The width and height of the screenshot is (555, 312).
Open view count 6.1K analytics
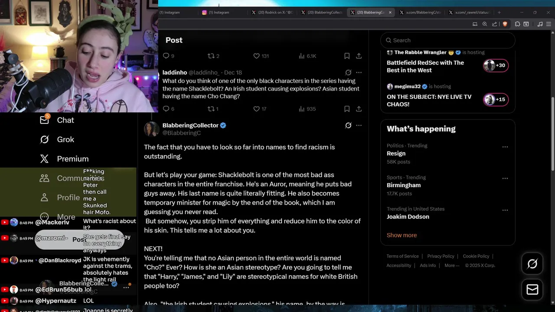point(307,56)
